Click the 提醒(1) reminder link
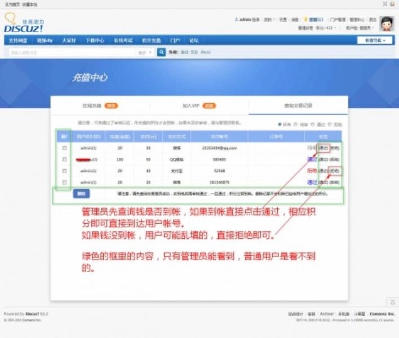Image resolution: width=399 pixels, height=338 pixels. point(316,20)
